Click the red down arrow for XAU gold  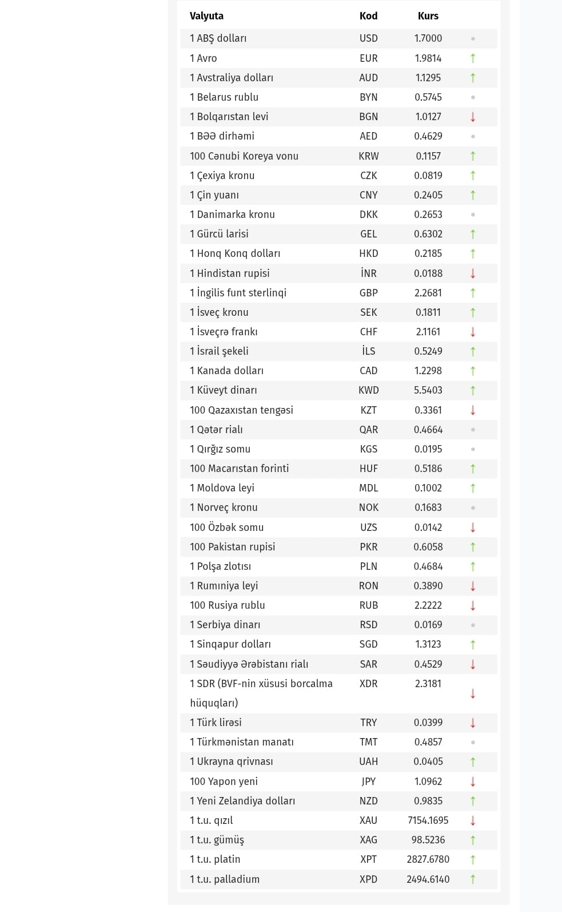(x=473, y=820)
